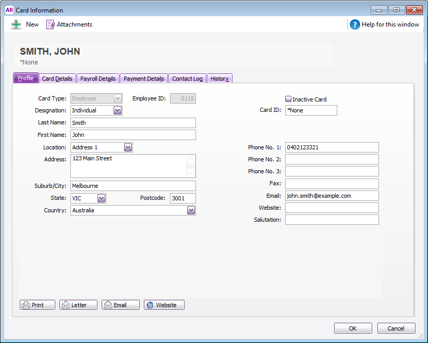Viewport: 428px width, 343px height.
Task: Click into the Phone No. 2 field
Action: tap(332, 159)
